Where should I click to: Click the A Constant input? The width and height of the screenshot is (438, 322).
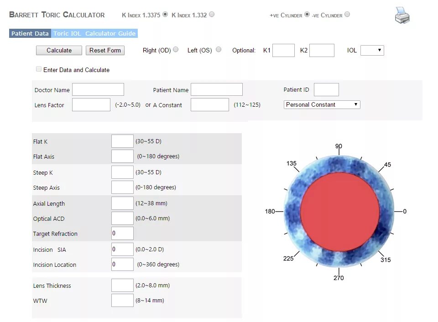pyautogui.click(x=210, y=104)
